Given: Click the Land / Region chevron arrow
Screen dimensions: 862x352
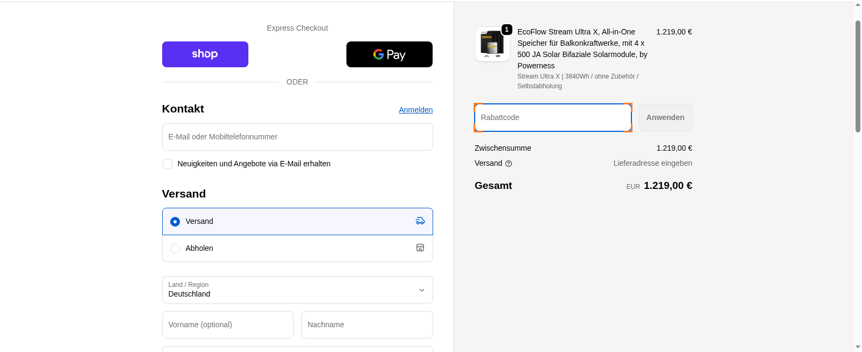Looking at the screenshot, I should tap(422, 290).
